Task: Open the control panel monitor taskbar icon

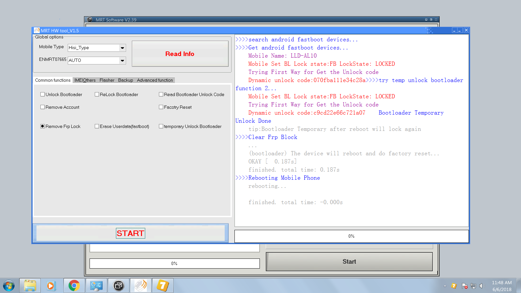Action: pos(96,286)
